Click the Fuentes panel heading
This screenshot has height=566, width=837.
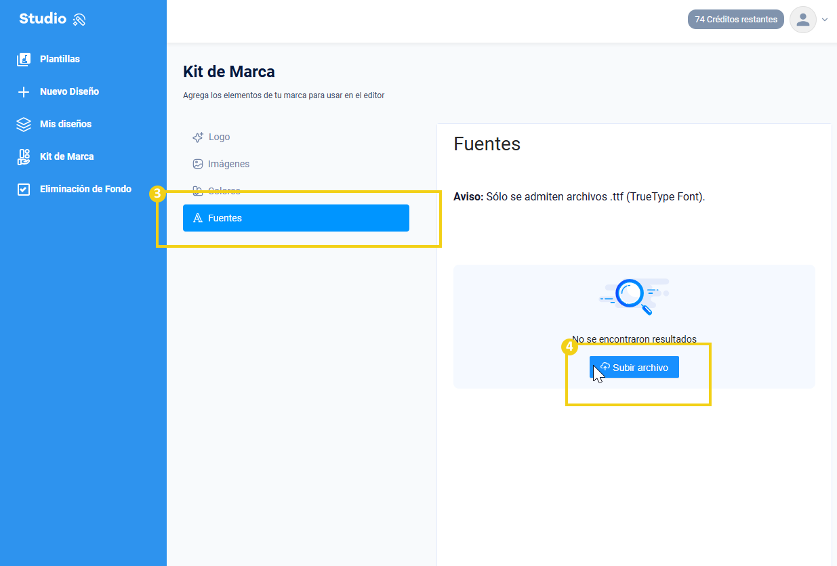coord(487,144)
